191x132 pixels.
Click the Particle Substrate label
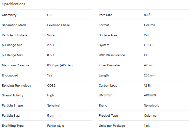pyautogui.click(x=15, y=35)
